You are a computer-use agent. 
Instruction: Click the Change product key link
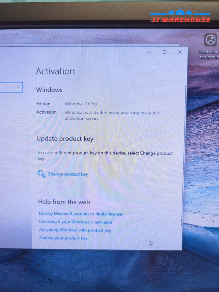click(68, 174)
